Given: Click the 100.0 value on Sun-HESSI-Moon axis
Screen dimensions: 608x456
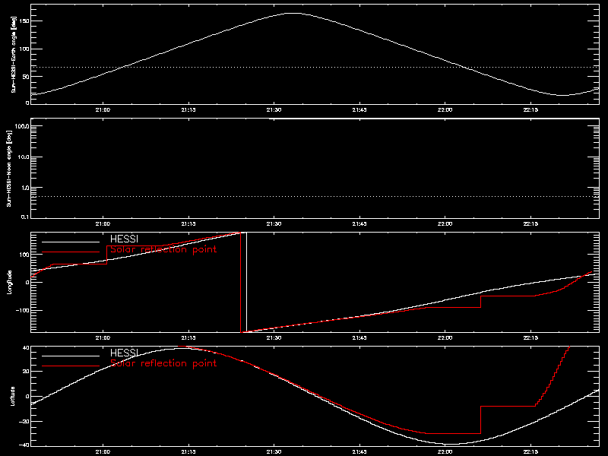Looking at the screenshot, I should click(x=22, y=126).
